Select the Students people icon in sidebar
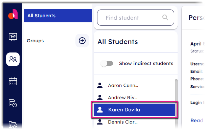Viewport: 205px width, 129px height. (13, 59)
